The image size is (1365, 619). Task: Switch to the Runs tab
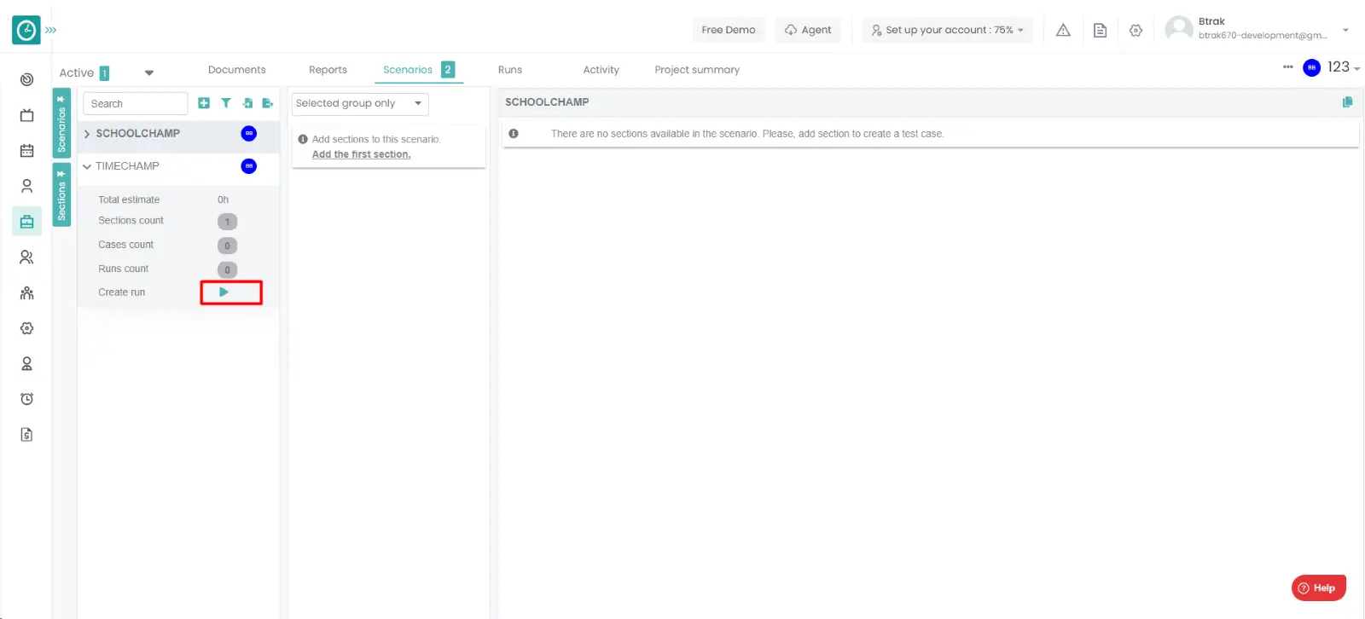[509, 70]
